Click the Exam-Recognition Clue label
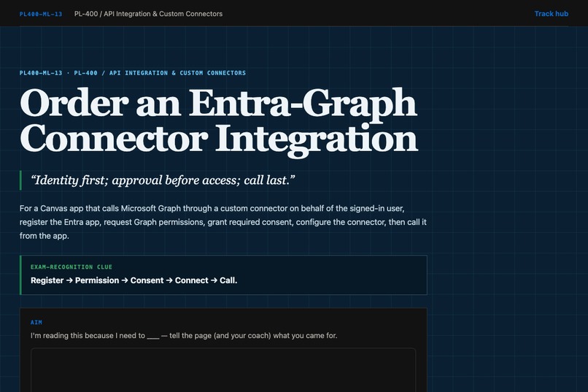 [71, 267]
